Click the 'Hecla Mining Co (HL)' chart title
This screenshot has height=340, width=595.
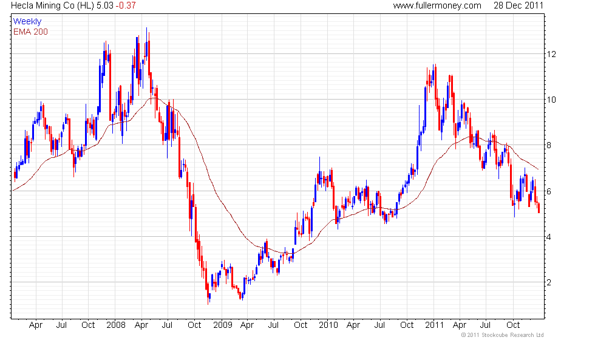[x=52, y=5]
